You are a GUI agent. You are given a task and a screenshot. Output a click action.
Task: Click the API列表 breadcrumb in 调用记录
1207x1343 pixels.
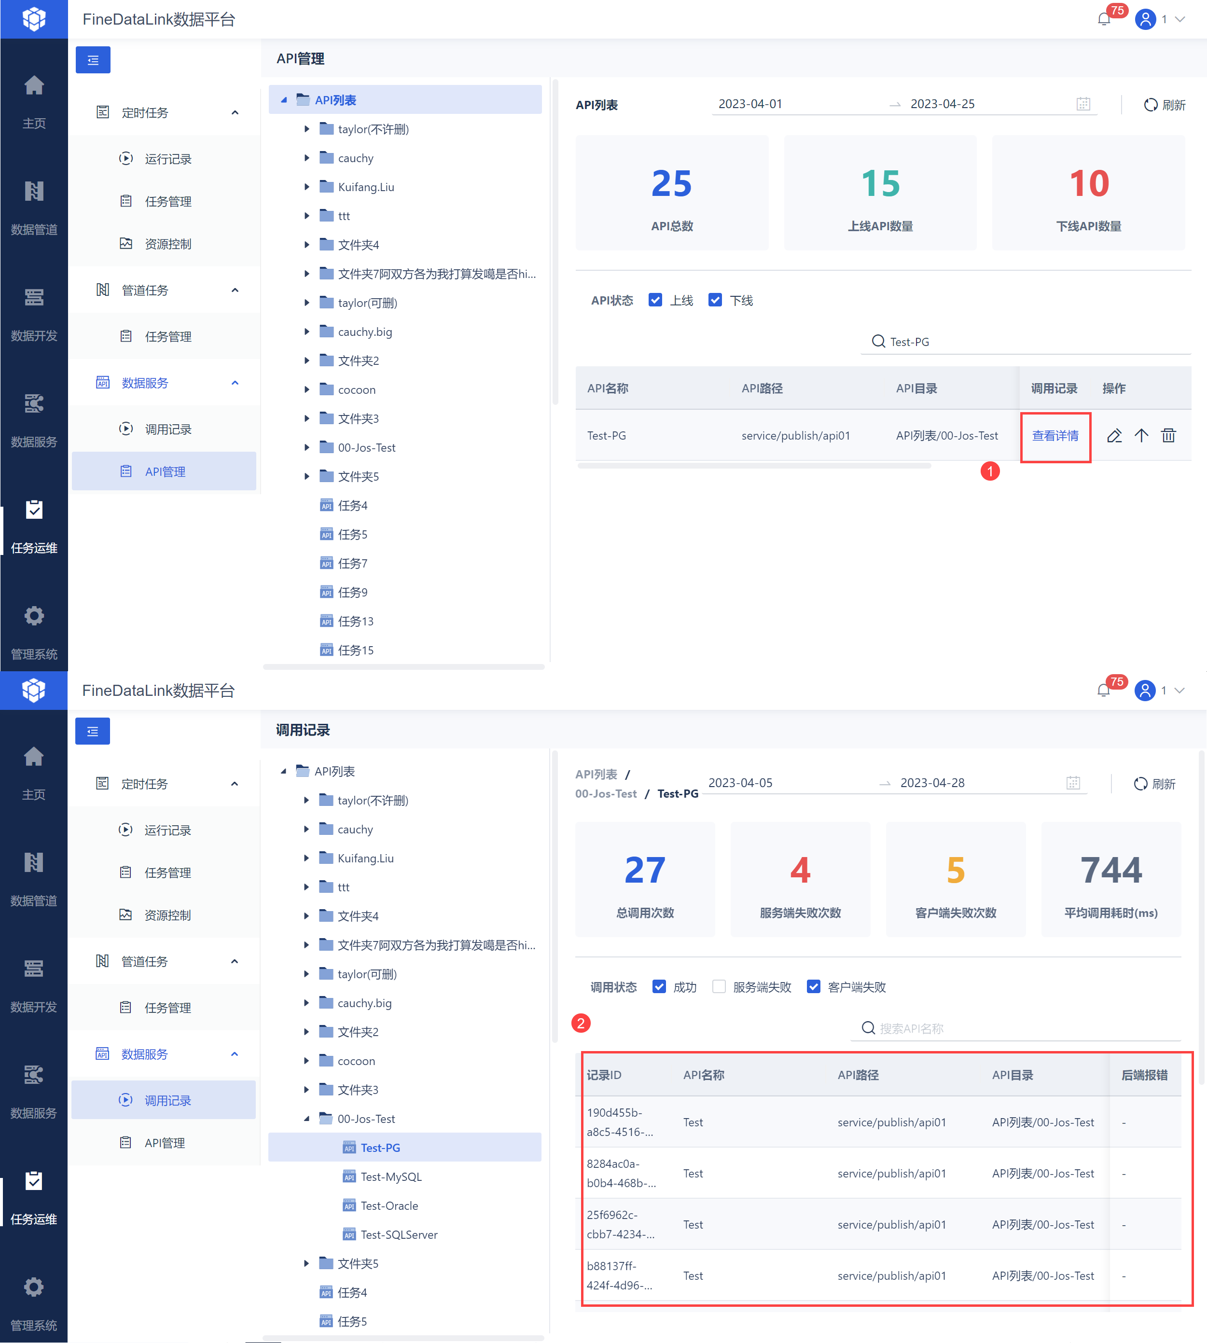coord(596,775)
